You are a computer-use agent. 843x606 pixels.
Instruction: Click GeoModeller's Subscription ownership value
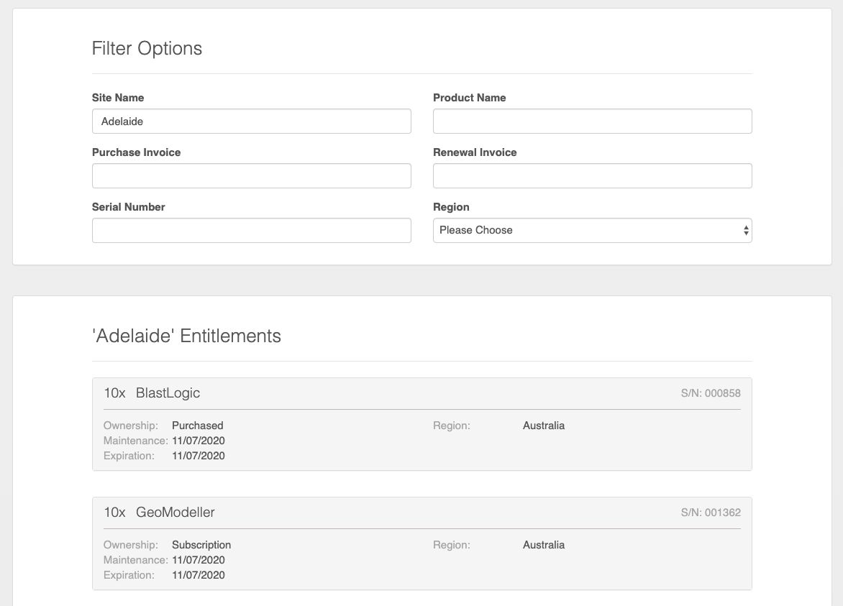tap(201, 545)
